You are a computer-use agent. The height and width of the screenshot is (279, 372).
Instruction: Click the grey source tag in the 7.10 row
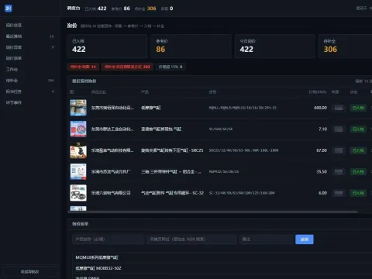(339, 129)
